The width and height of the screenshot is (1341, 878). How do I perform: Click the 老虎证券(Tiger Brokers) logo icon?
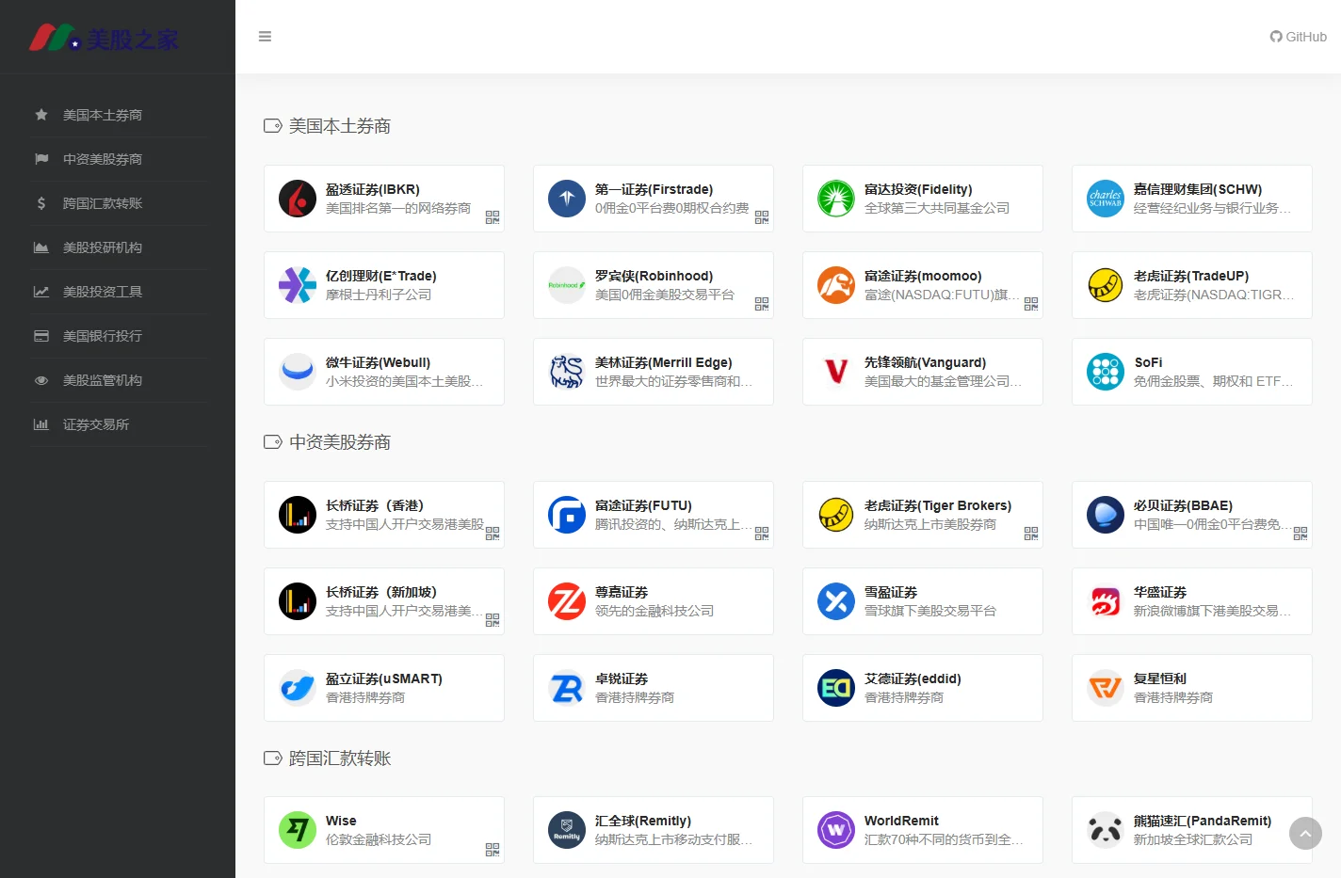tap(836, 515)
